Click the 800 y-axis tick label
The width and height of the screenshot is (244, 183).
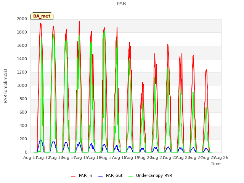click(23, 99)
